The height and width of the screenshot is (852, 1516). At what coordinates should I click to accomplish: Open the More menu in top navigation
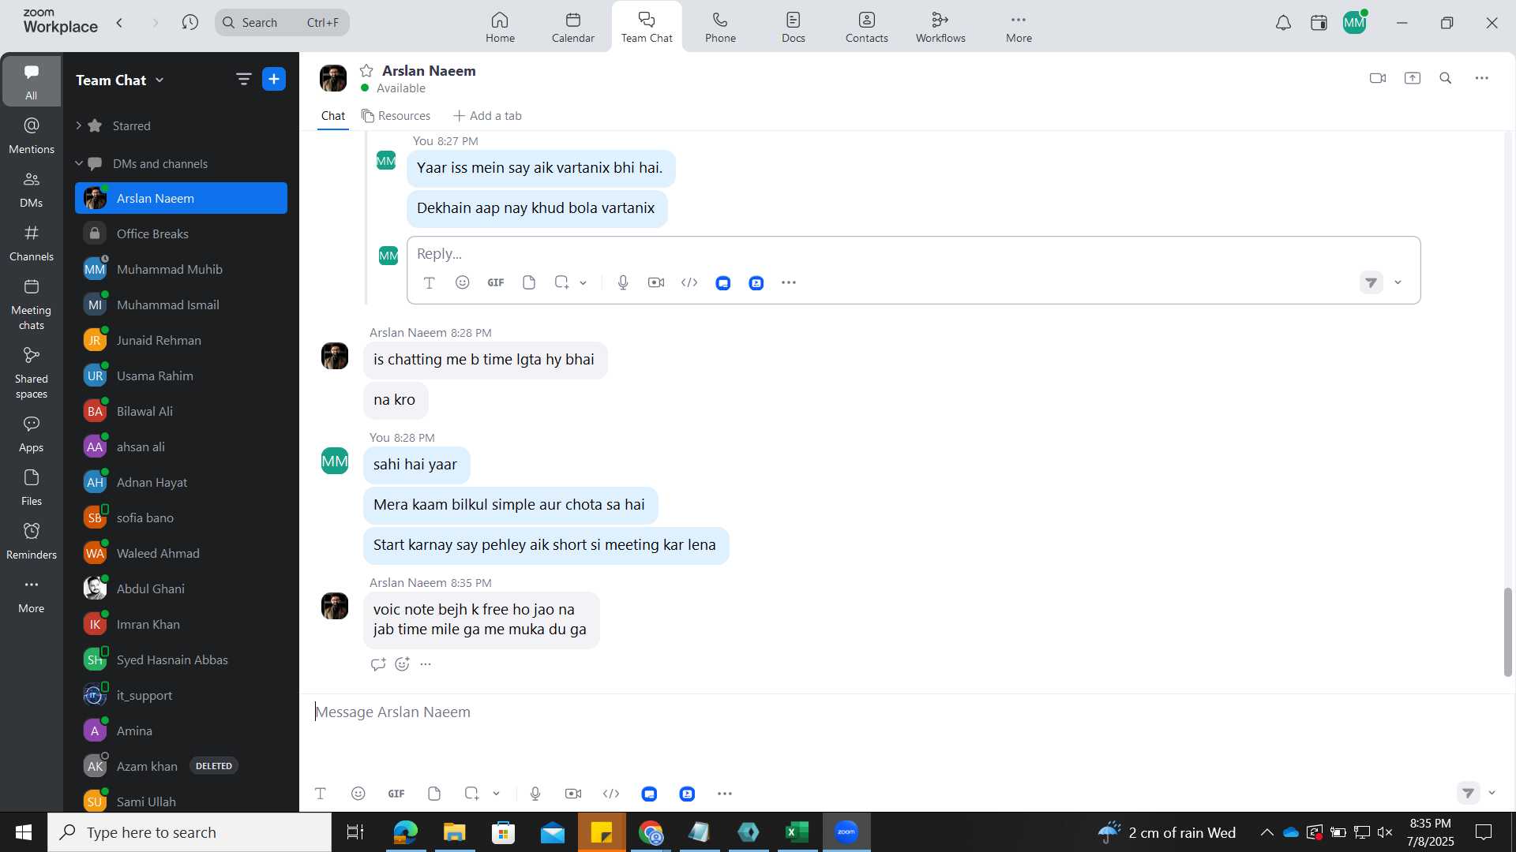pyautogui.click(x=1019, y=27)
